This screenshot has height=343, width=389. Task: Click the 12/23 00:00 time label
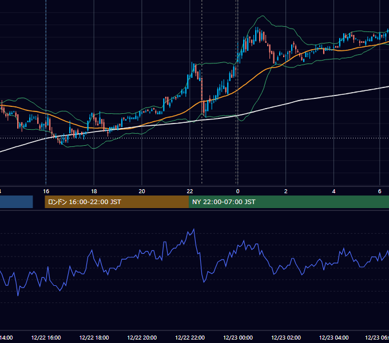coord(238,337)
